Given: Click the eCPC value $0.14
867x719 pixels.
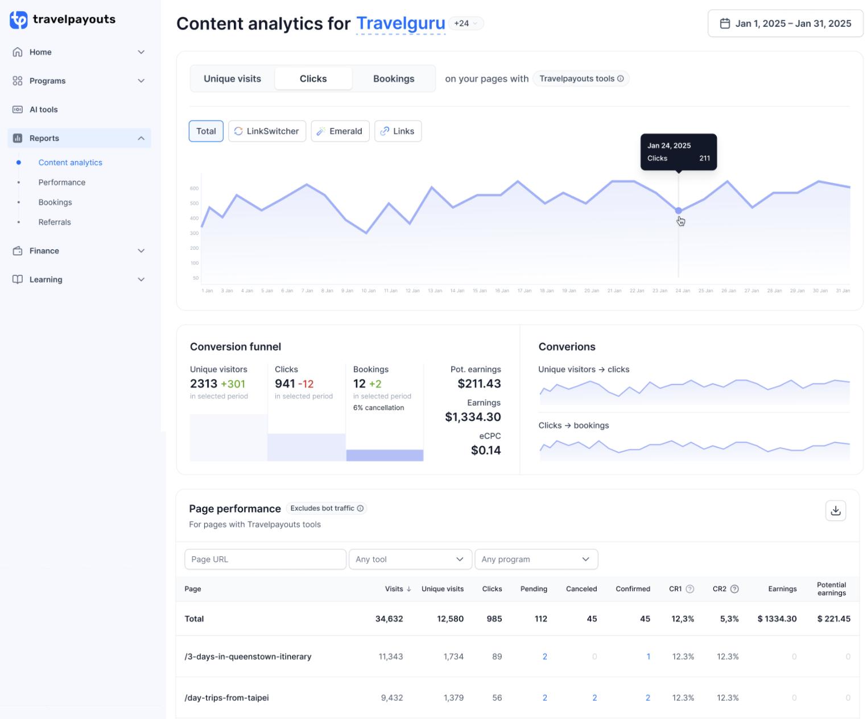Looking at the screenshot, I should tap(486, 451).
